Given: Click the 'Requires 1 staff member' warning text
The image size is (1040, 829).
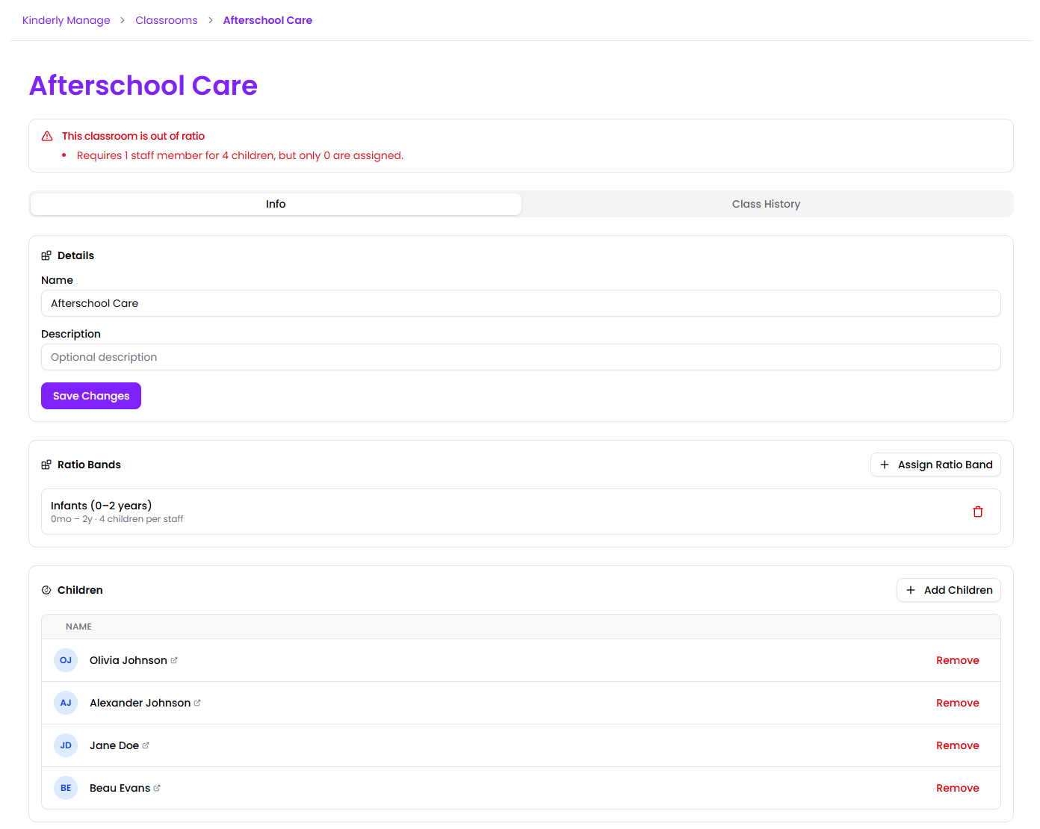Looking at the screenshot, I should (x=240, y=155).
